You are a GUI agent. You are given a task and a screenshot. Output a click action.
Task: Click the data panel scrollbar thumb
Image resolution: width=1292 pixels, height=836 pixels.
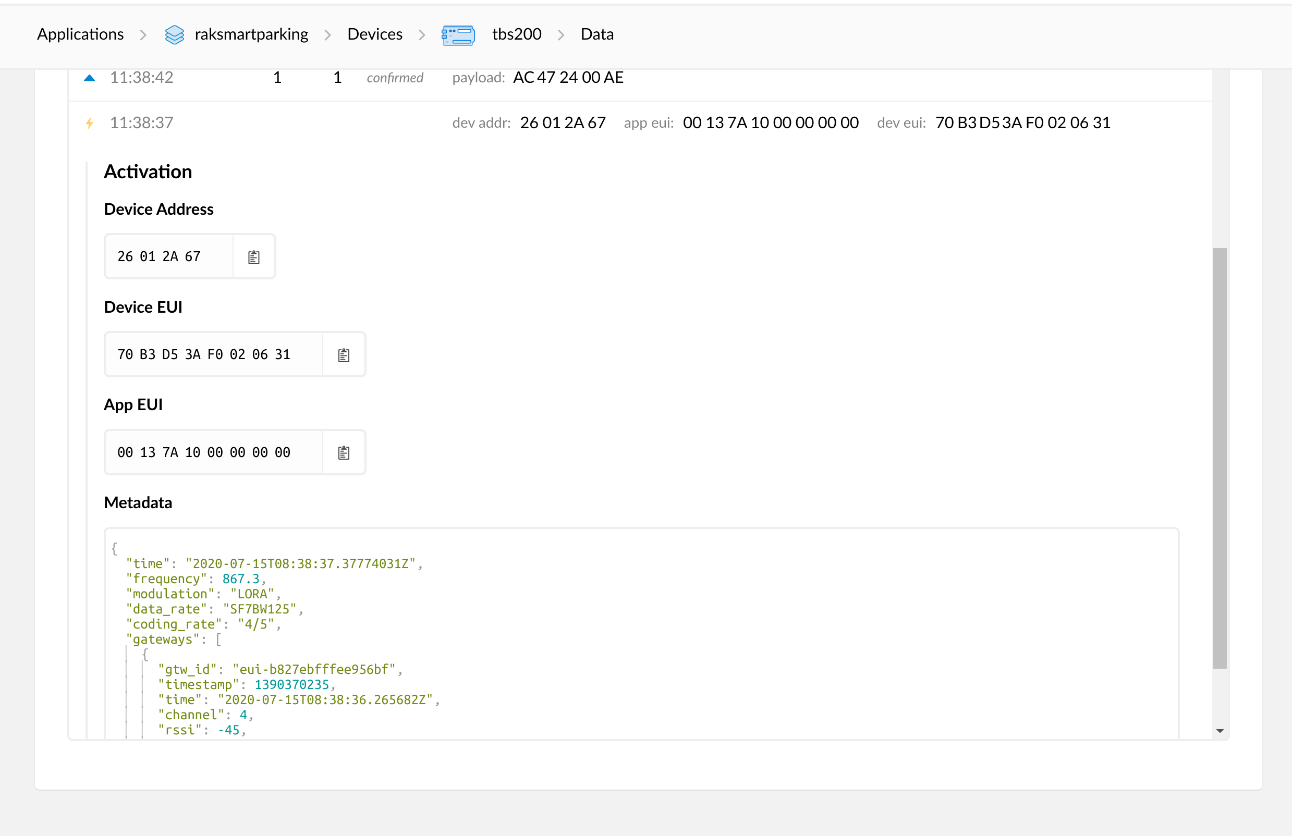(1219, 459)
